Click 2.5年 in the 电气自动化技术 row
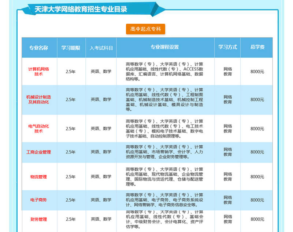 point(71,129)
